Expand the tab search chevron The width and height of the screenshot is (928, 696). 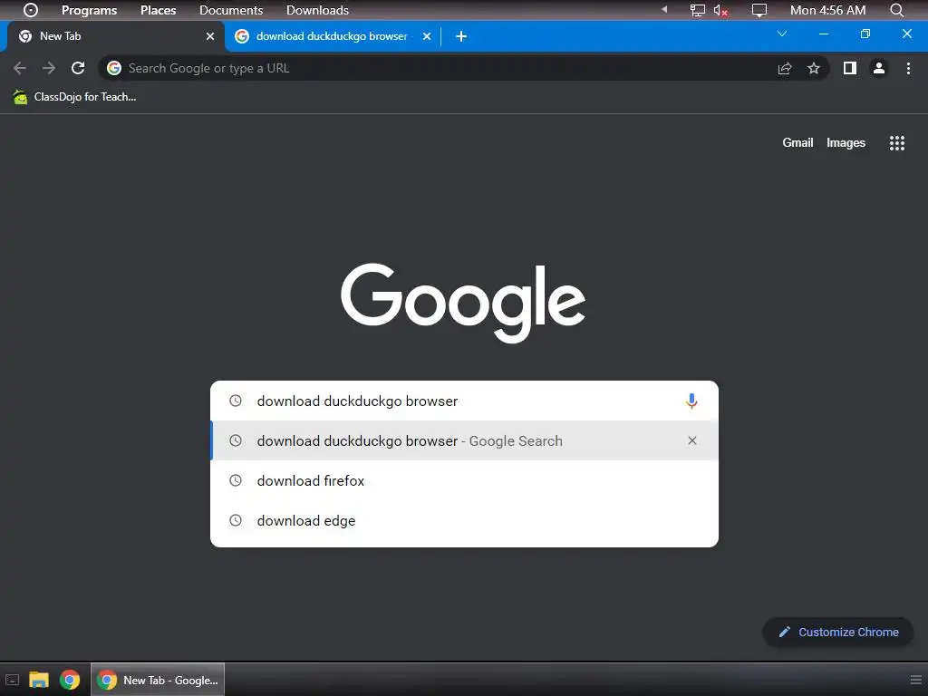782,34
